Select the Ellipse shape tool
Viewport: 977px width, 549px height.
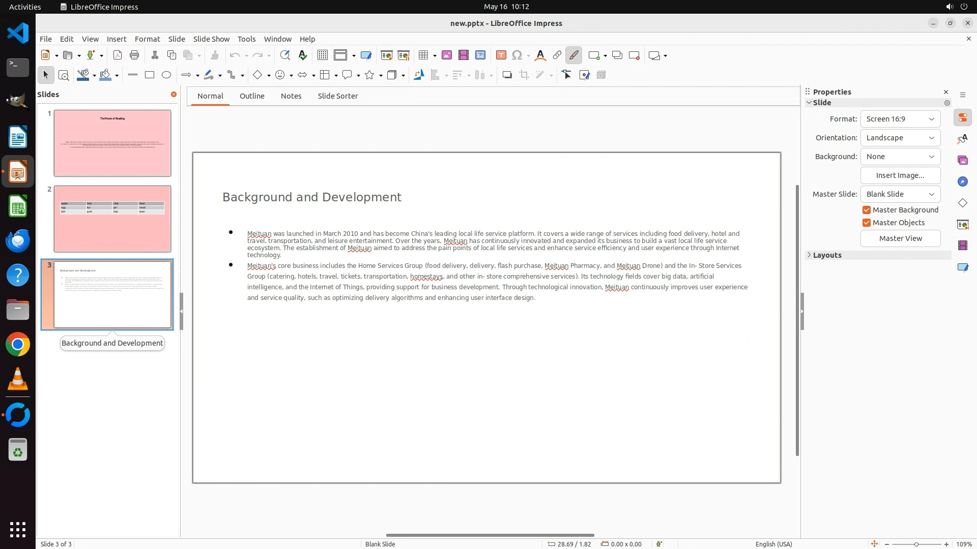[x=166, y=75]
